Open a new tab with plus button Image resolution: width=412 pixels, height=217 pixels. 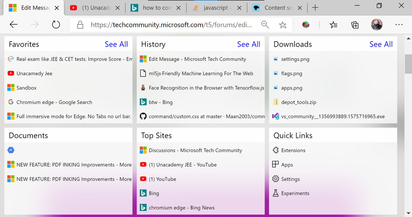[x=315, y=7]
